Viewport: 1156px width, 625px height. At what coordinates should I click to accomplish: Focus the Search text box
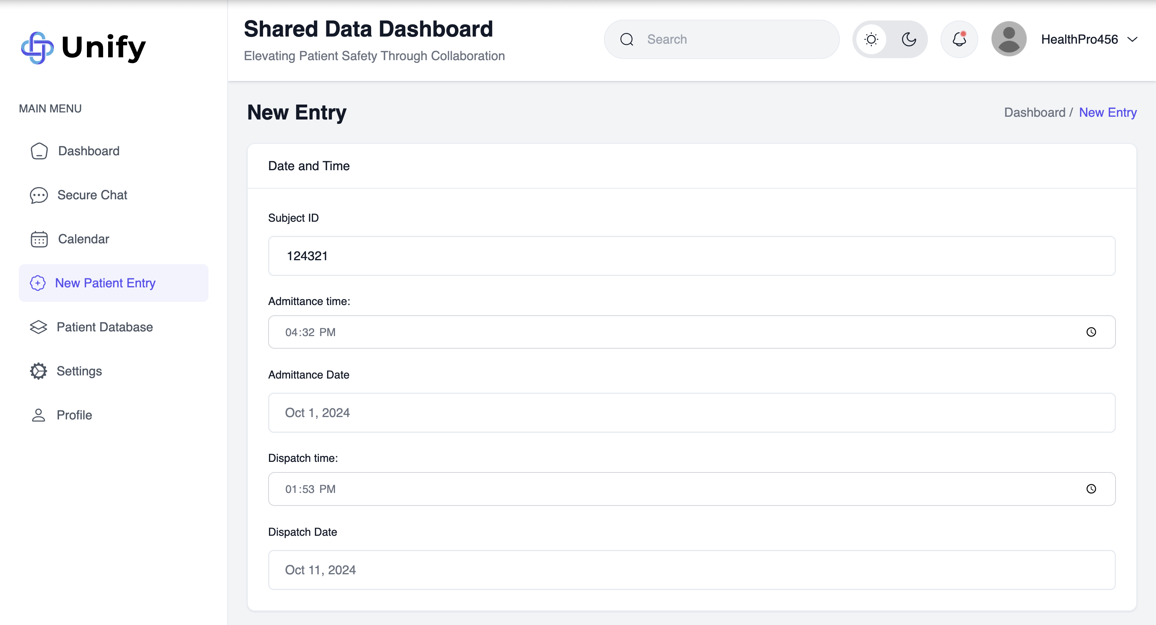pos(736,39)
